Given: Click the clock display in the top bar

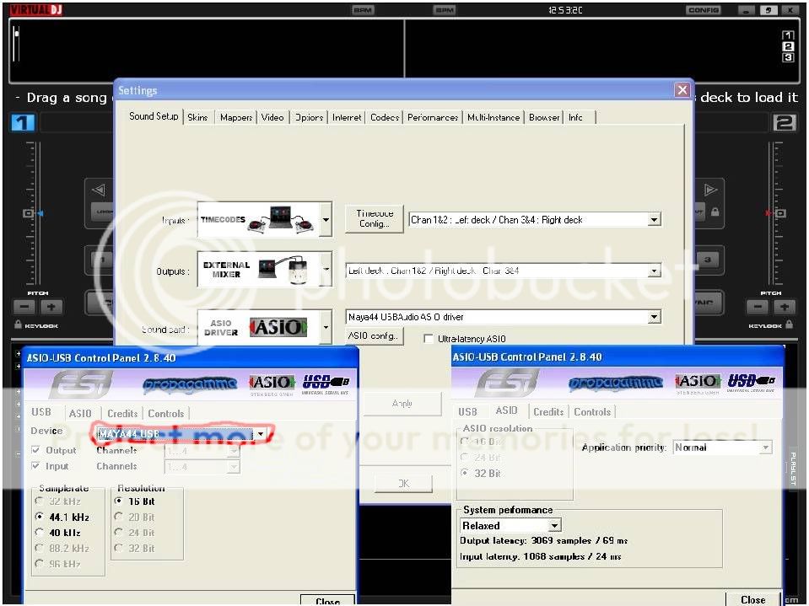Looking at the screenshot, I should (565, 10).
